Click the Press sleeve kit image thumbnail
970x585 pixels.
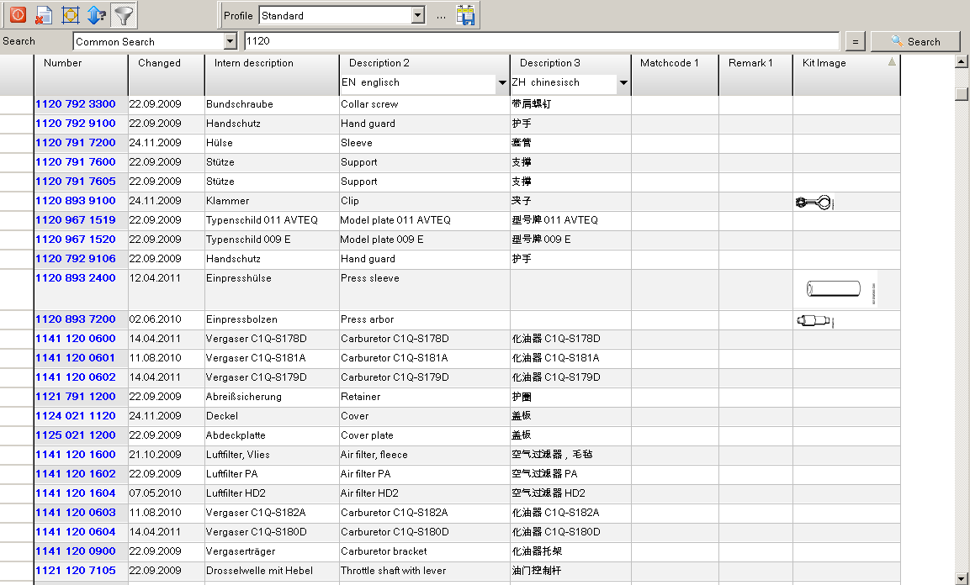(834, 289)
